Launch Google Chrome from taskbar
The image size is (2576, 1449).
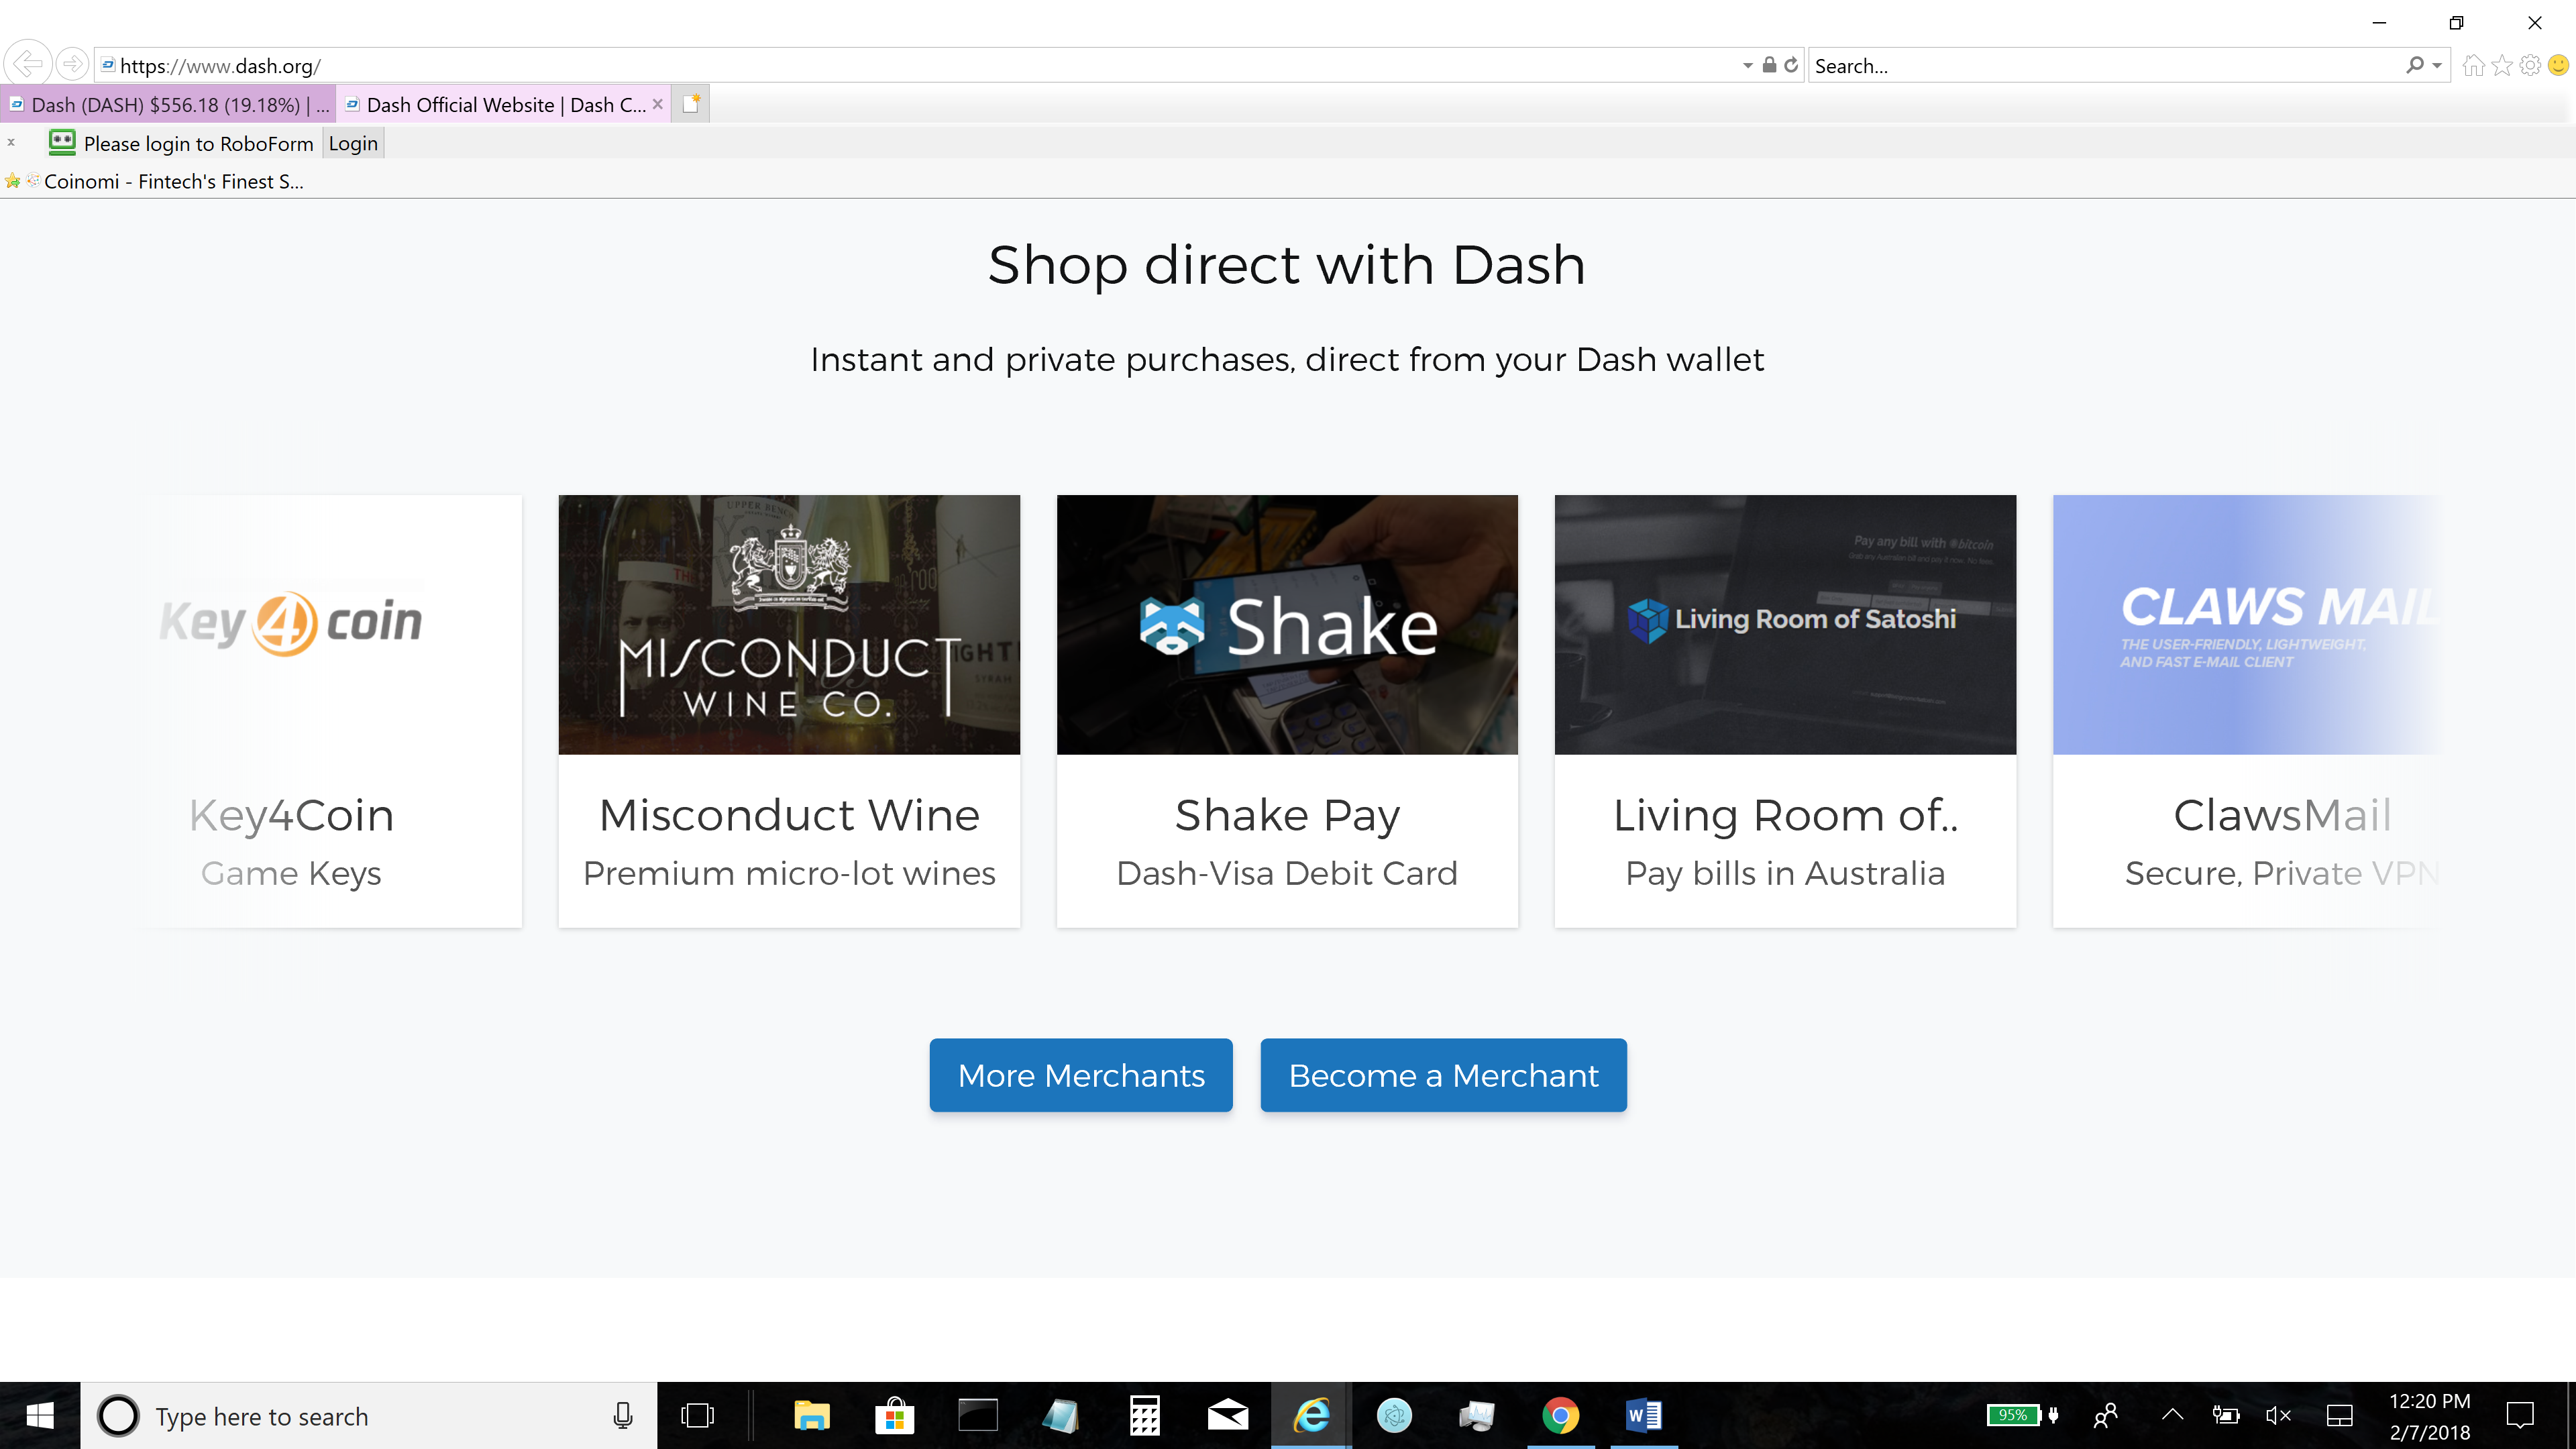tap(1560, 1415)
